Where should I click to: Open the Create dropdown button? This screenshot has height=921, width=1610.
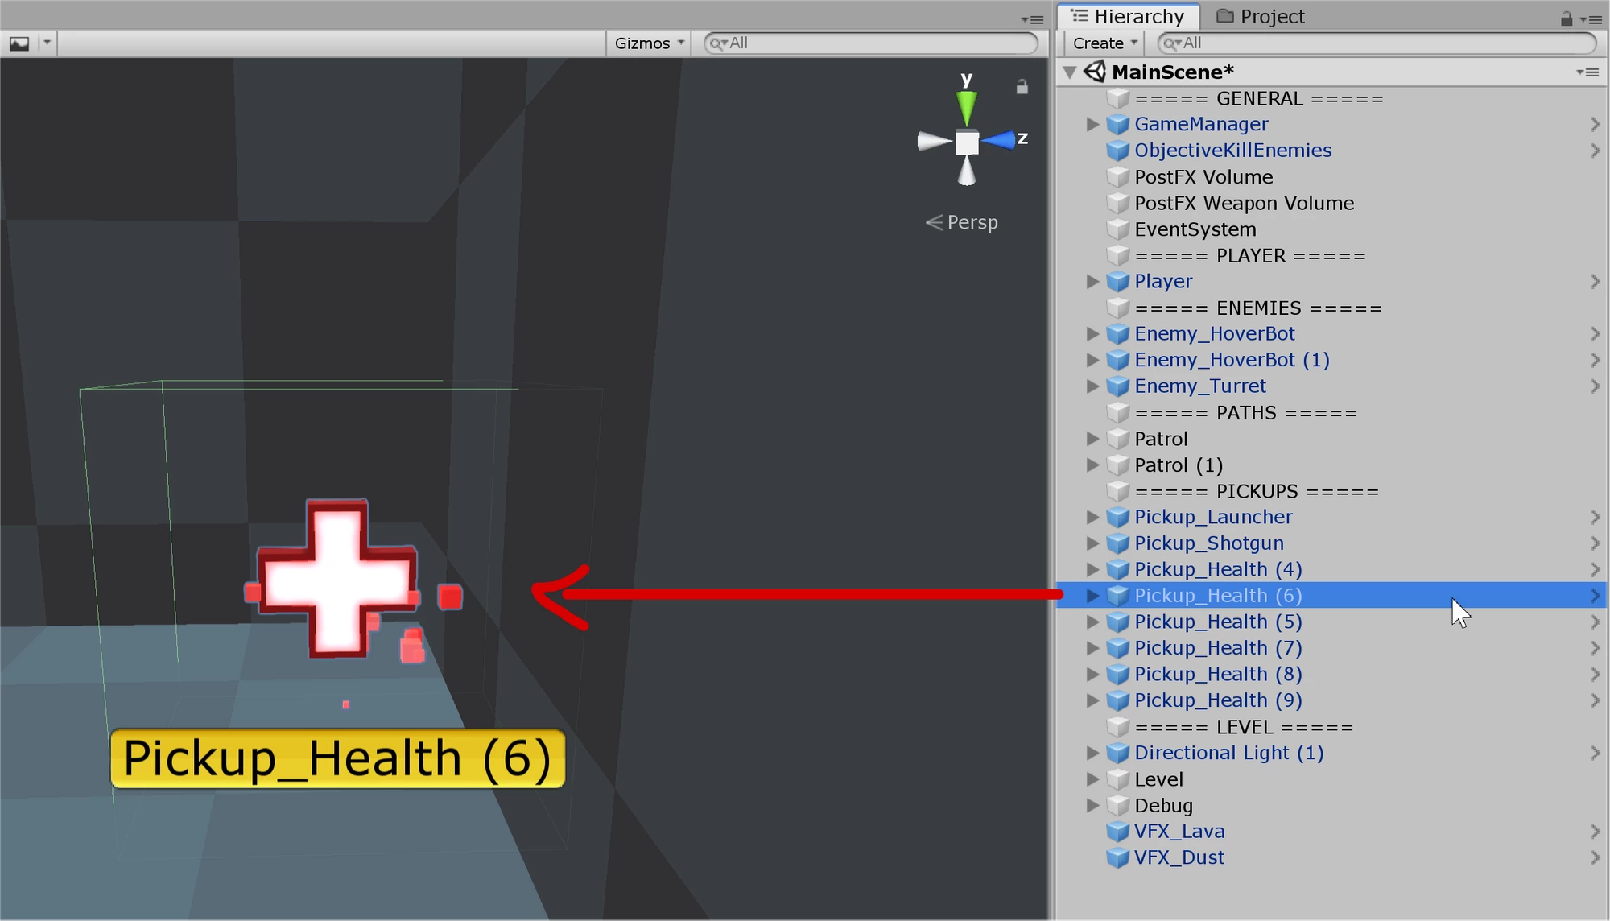[1104, 43]
